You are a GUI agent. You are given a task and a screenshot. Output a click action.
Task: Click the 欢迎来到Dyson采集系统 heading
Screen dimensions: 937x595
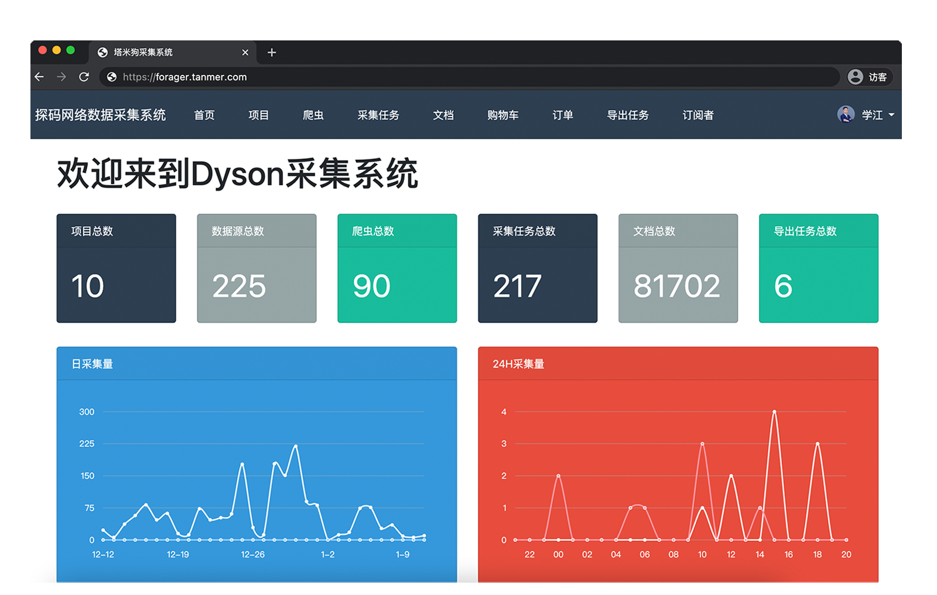tap(237, 174)
